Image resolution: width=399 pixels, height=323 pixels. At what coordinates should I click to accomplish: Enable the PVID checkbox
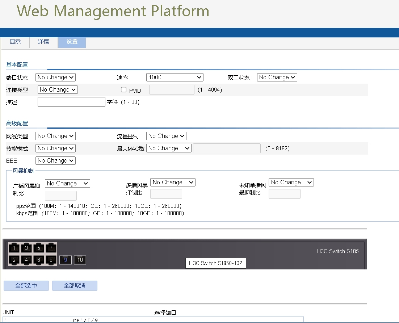124,90
